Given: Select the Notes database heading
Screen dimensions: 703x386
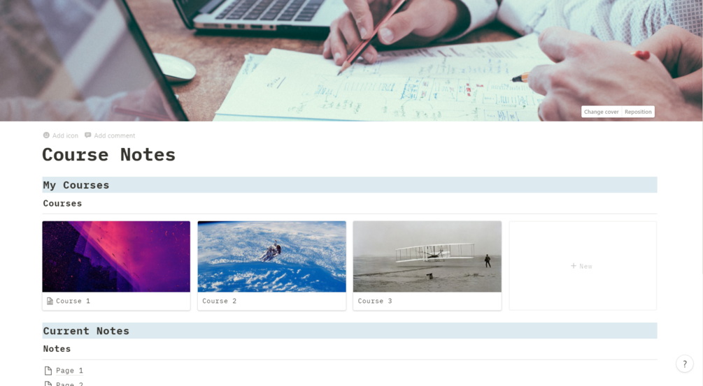Looking at the screenshot, I should click(x=57, y=349).
